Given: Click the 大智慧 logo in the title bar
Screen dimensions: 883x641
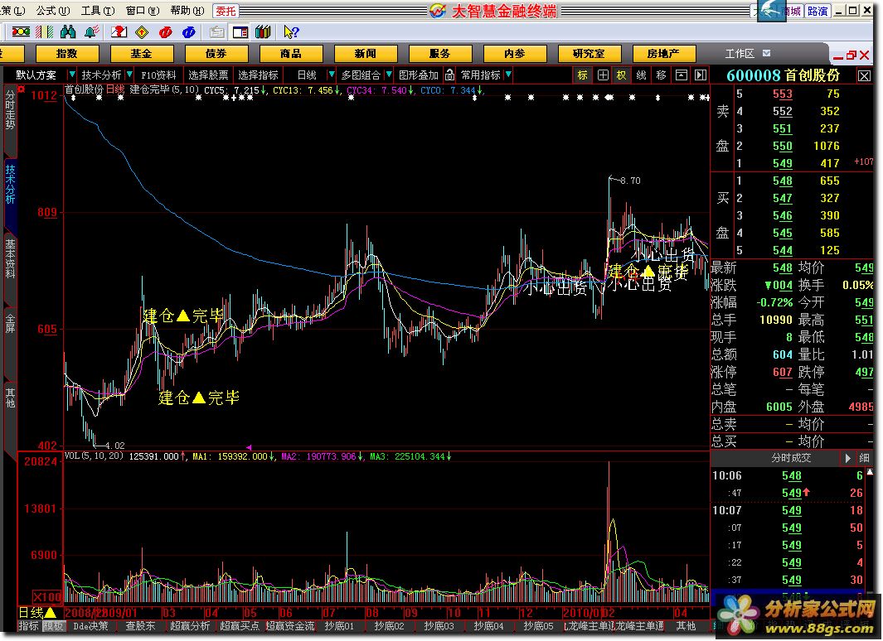Looking at the screenshot, I should pyautogui.click(x=438, y=11).
